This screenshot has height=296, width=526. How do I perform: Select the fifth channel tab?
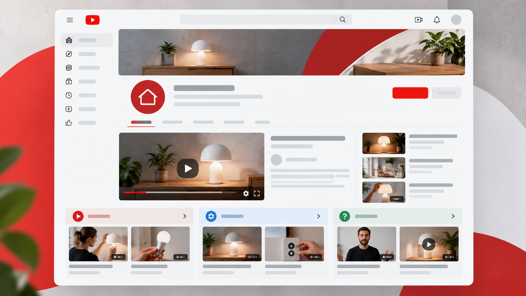(x=262, y=122)
